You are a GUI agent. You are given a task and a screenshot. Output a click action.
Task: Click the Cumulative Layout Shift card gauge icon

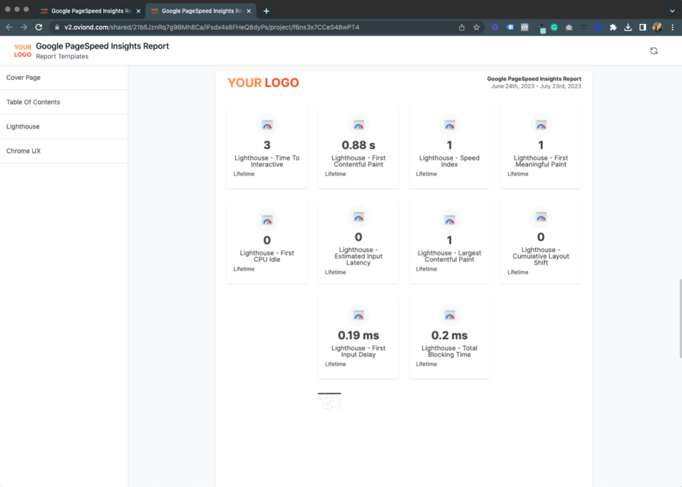(541, 217)
